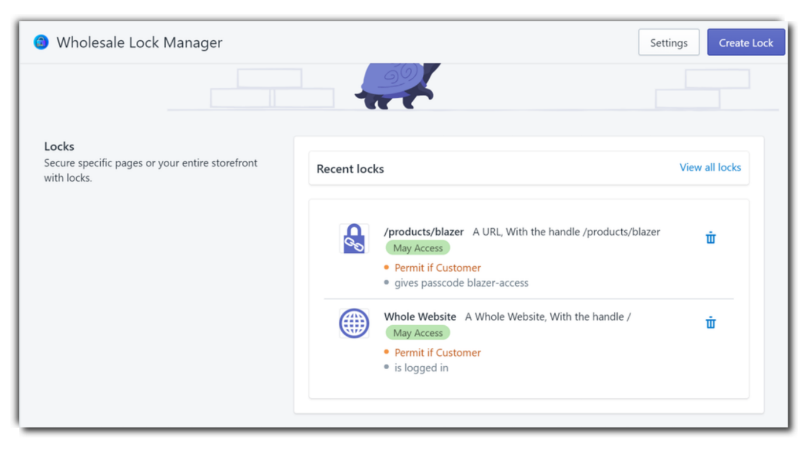Click the 'is logged in' condition

(x=421, y=368)
